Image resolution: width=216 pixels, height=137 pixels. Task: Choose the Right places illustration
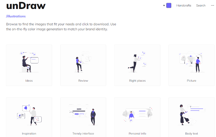pyautogui.click(x=137, y=62)
